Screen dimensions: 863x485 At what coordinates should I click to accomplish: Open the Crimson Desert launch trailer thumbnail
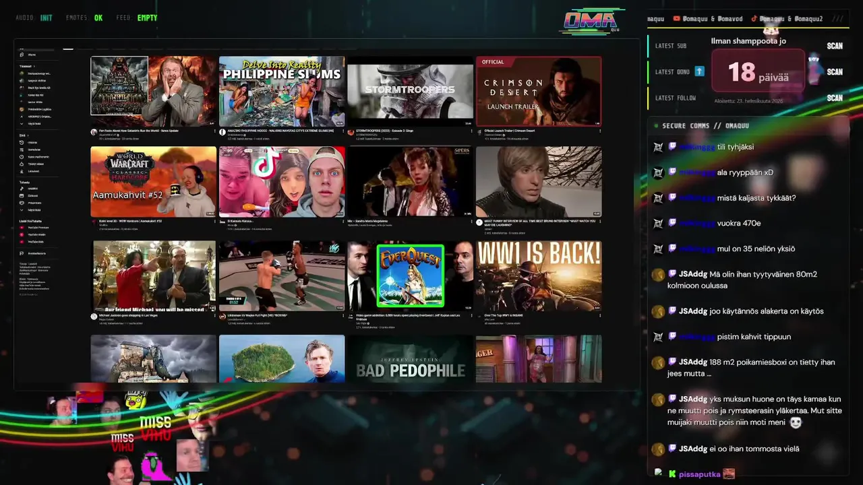pyautogui.click(x=539, y=91)
